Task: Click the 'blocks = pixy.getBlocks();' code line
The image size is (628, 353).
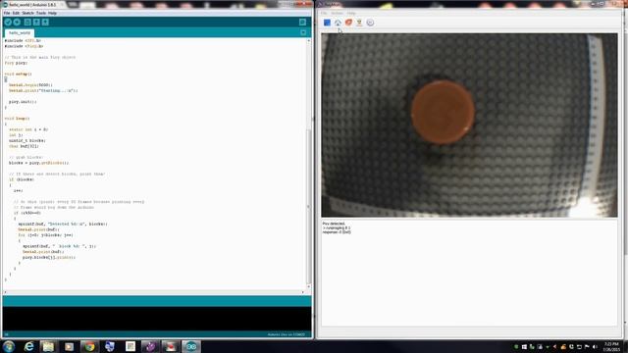Action: 38,163
